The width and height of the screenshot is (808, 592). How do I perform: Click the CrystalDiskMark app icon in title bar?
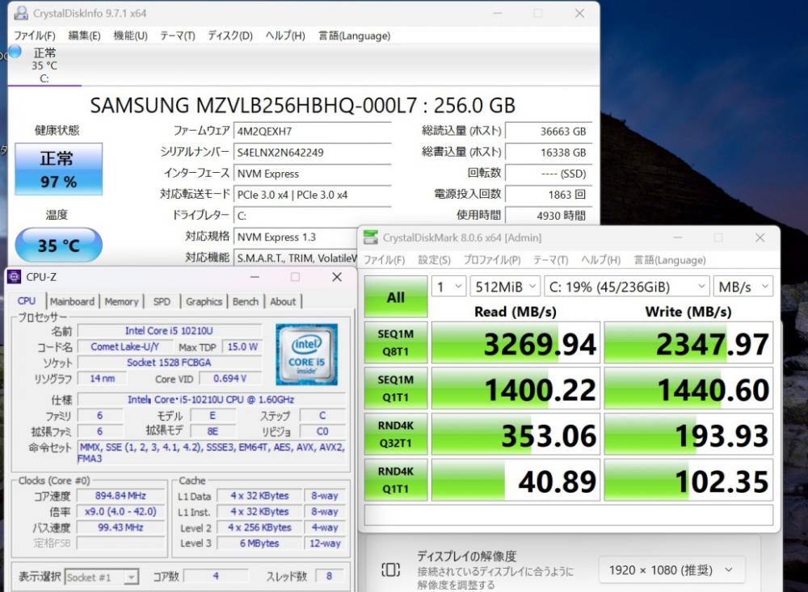pyautogui.click(x=371, y=237)
